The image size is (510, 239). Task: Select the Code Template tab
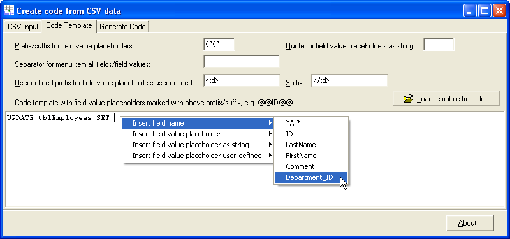coord(69,25)
